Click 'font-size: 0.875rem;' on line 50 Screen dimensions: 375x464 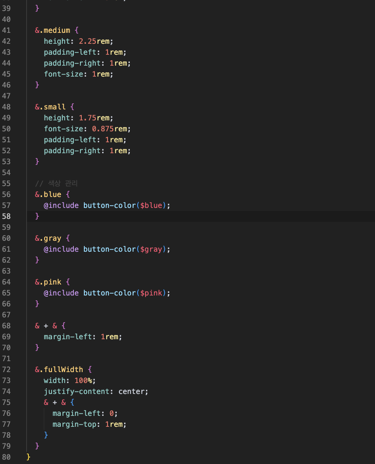click(x=87, y=129)
